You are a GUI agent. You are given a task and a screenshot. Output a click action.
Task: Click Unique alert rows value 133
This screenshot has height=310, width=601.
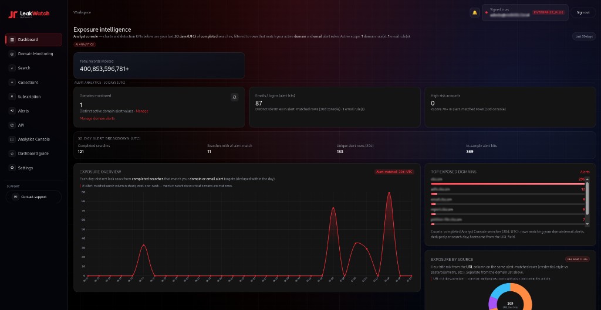pos(340,152)
